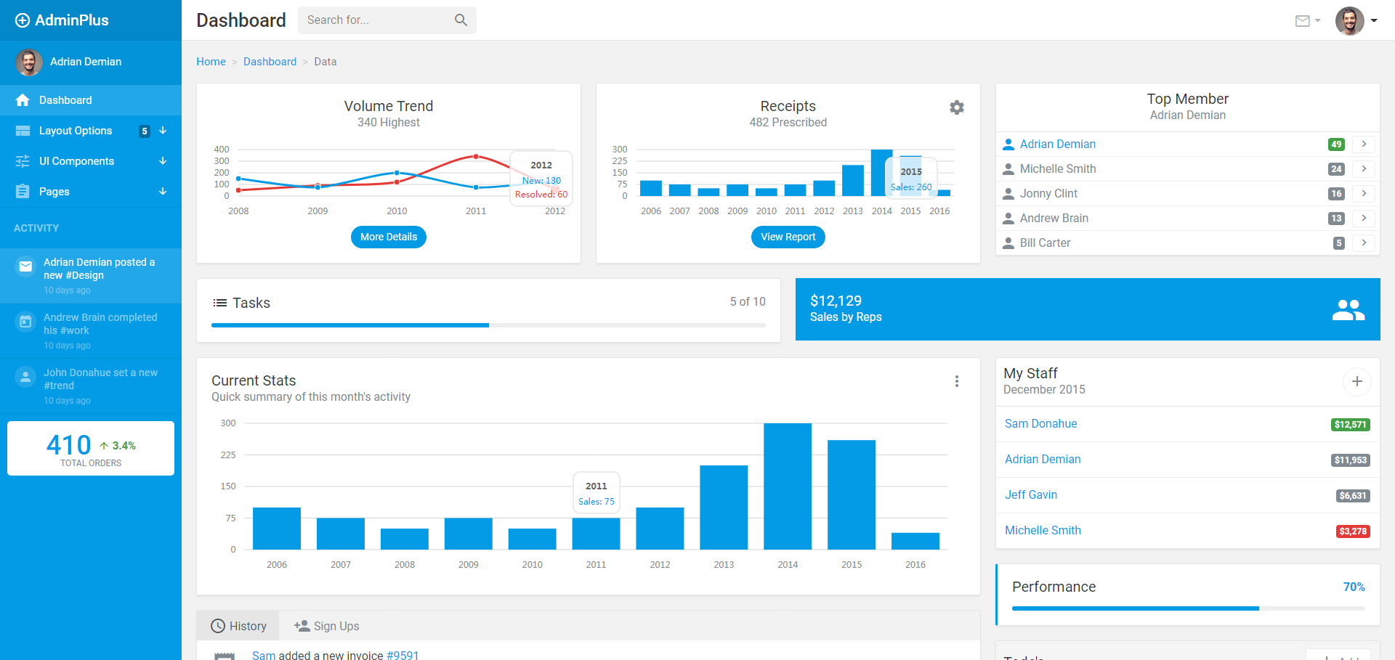
Task: Click the View Report button
Action: pos(788,237)
